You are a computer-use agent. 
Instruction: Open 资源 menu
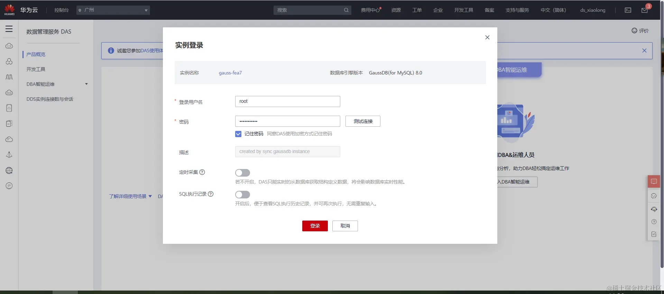pyautogui.click(x=396, y=10)
